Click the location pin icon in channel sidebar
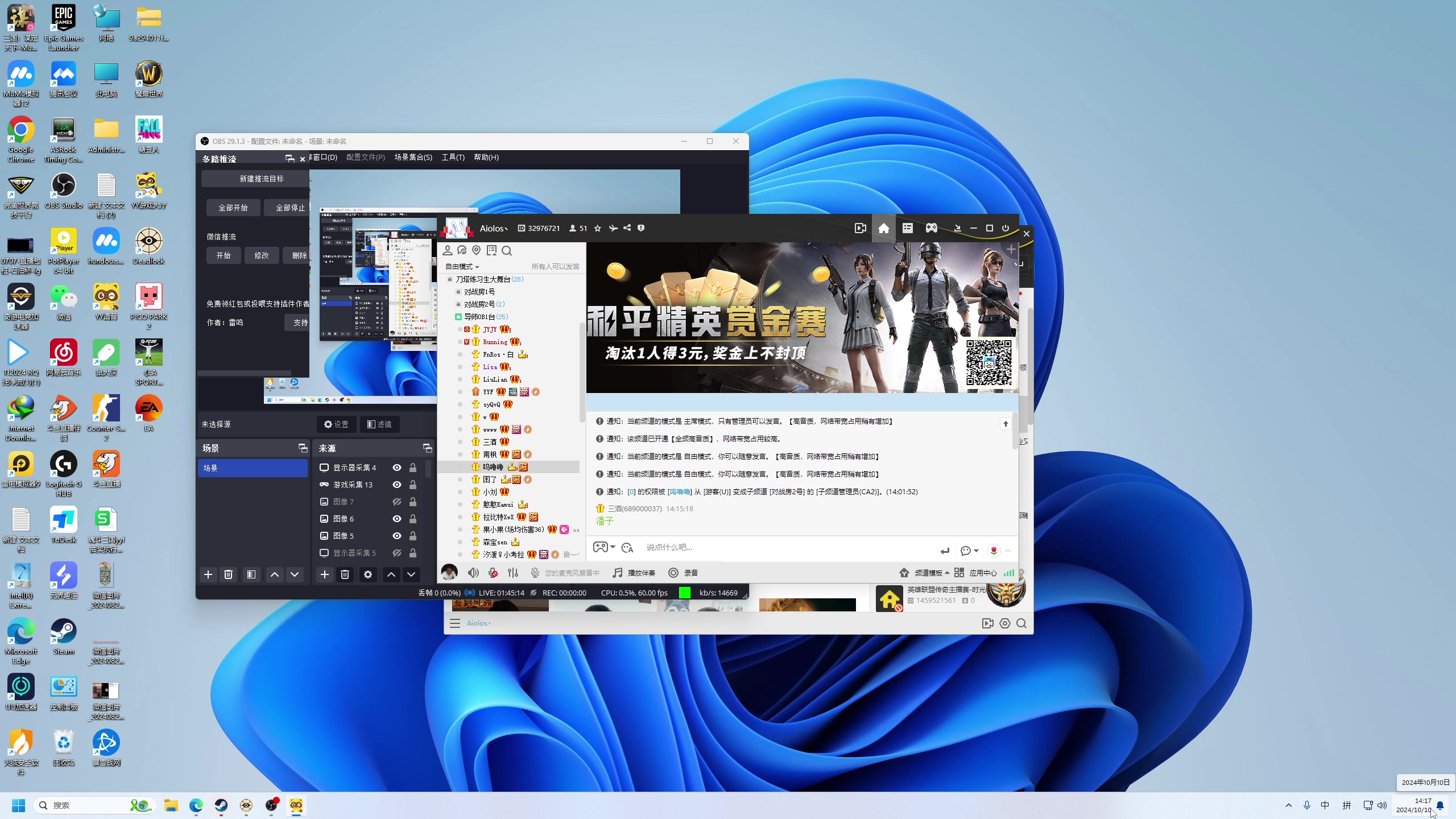 tap(477, 250)
